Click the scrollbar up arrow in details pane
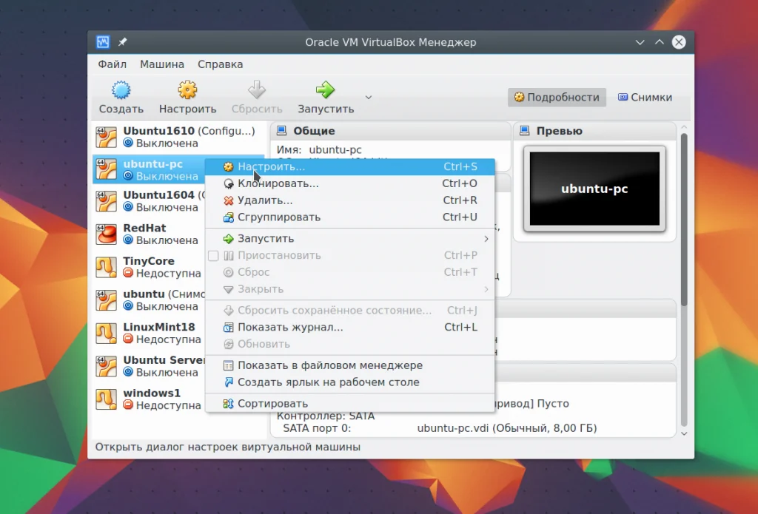The height and width of the screenshot is (514, 758). [684, 127]
